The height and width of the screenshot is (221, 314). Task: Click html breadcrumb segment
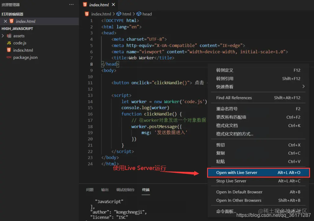click(x=126, y=14)
